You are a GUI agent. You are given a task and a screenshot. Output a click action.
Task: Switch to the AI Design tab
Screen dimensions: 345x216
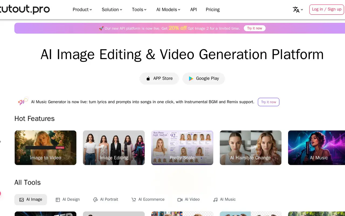coord(68,200)
